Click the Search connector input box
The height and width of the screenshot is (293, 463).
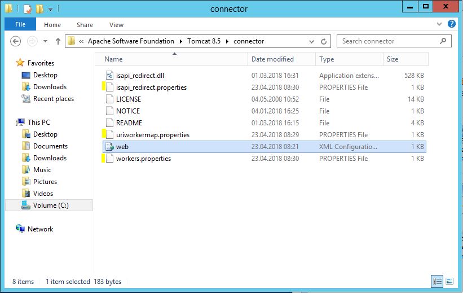tap(394, 41)
